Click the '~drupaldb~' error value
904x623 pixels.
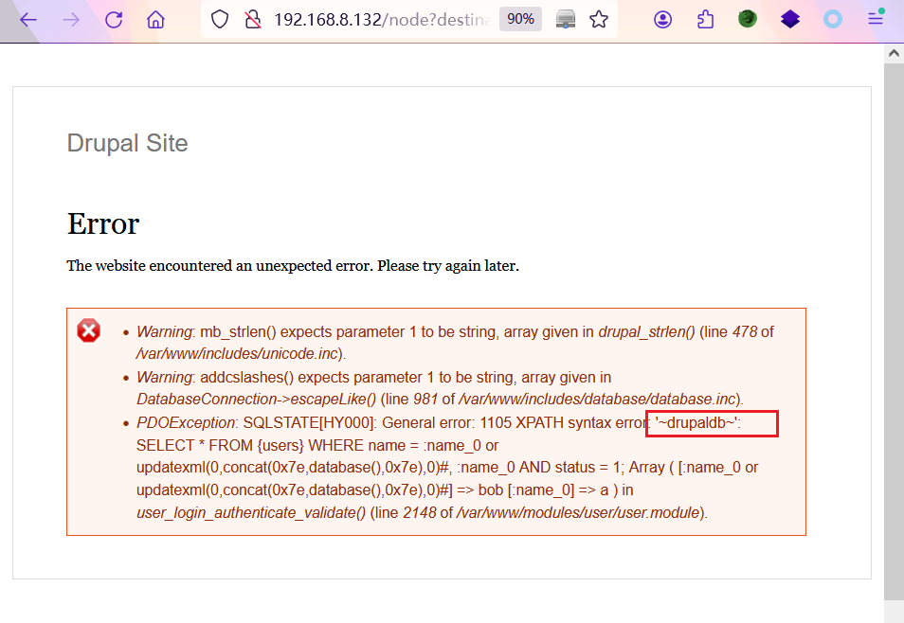(697, 422)
